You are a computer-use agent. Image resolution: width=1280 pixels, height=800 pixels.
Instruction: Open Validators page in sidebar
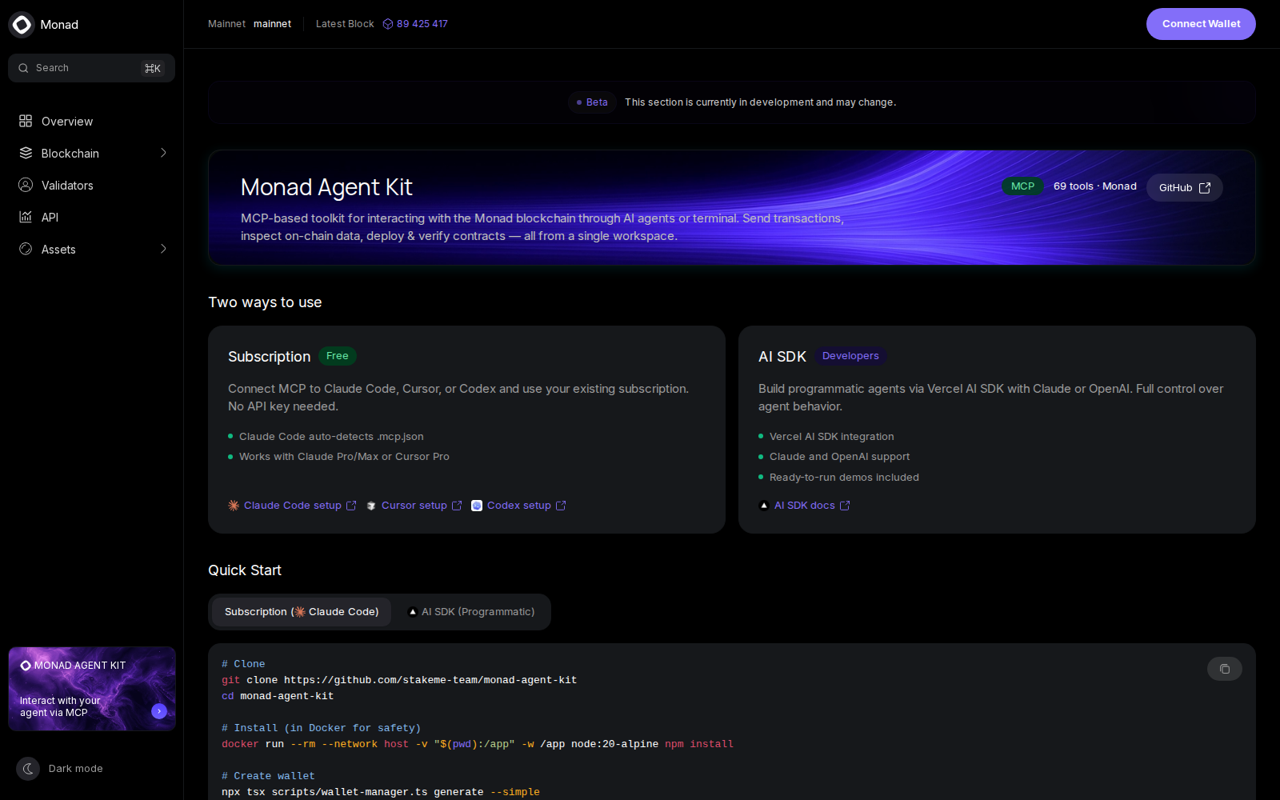(x=92, y=185)
